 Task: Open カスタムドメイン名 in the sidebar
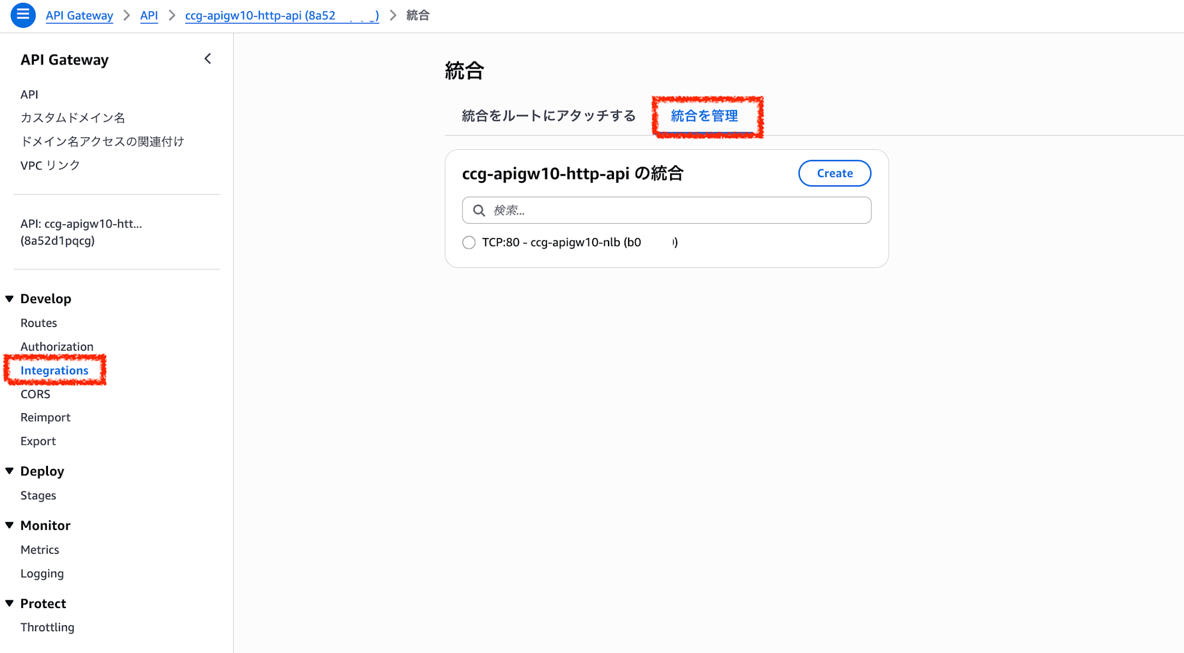(x=73, y=118)
